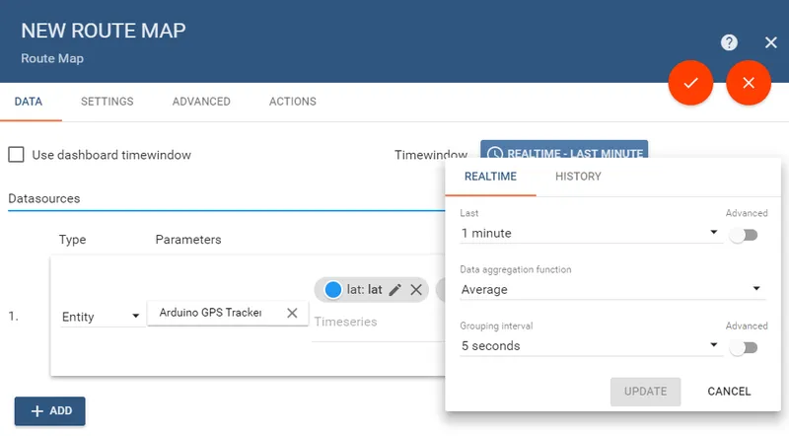Click the Cancel button in timewindow panel
Image resolution: width=789 pixels, height=436 pixels.
click(729, 392)
